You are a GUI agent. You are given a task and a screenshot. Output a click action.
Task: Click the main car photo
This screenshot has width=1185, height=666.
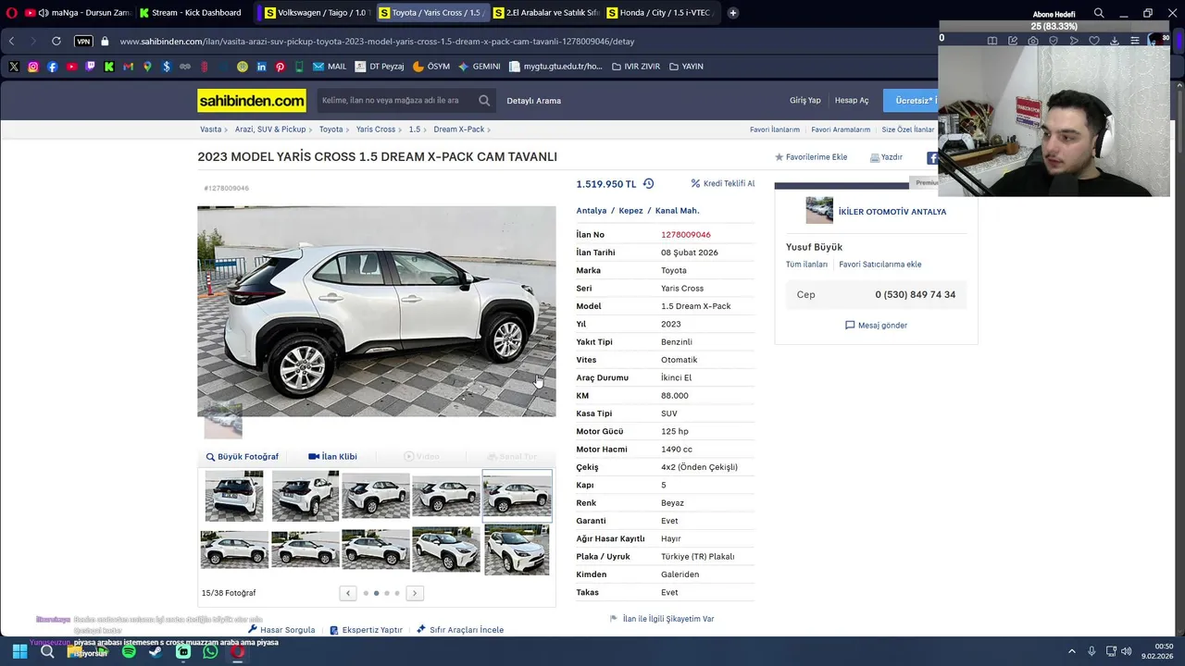(377, 311)
